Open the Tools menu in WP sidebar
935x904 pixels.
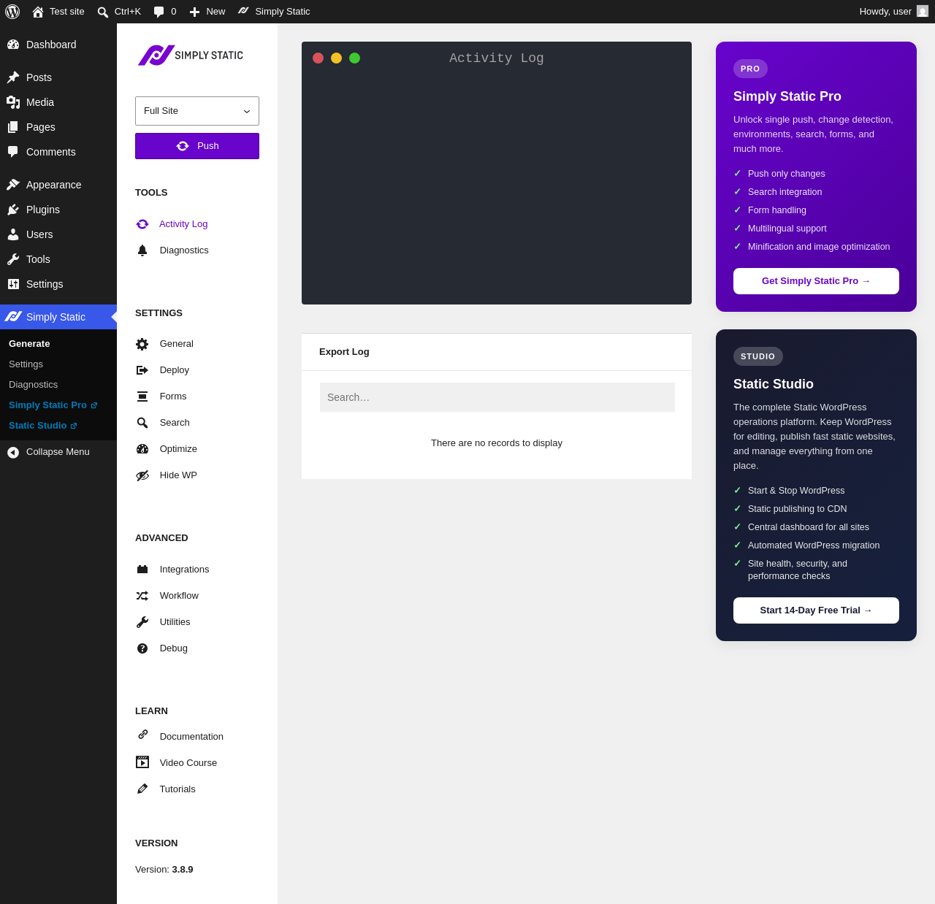[58, 259]
